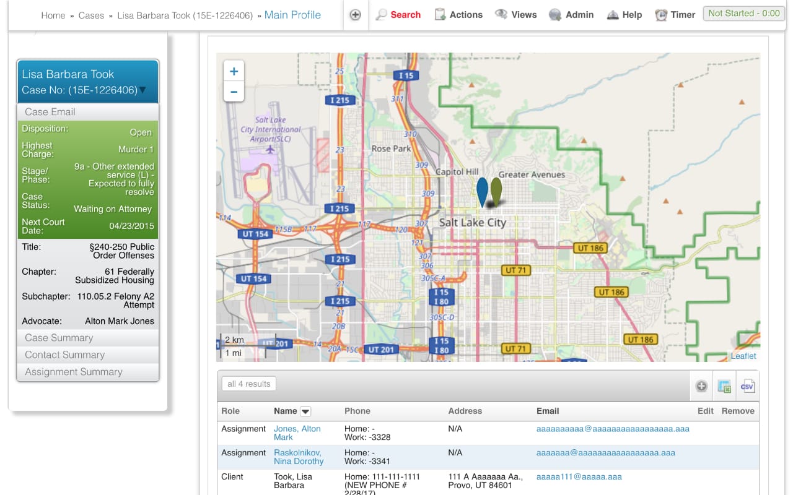Click the Provo, UT 84601 address cell

[x=486, y=481]
